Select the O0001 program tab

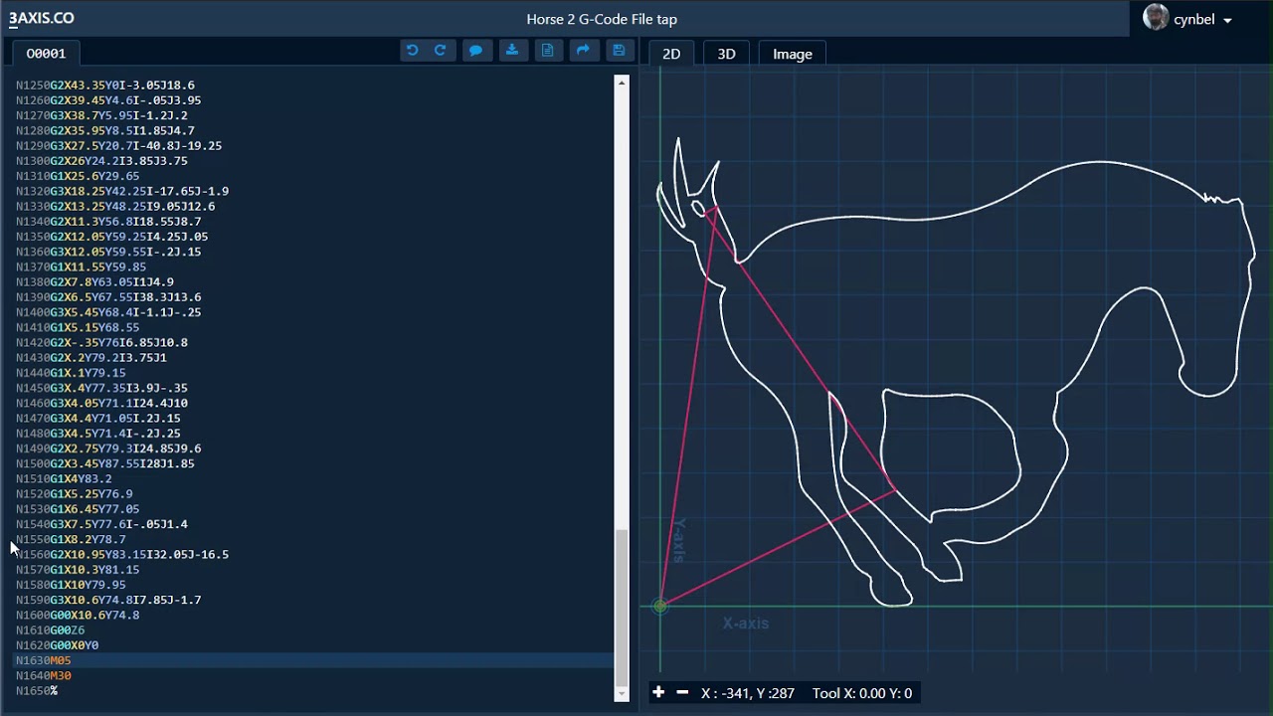(46, 54)
